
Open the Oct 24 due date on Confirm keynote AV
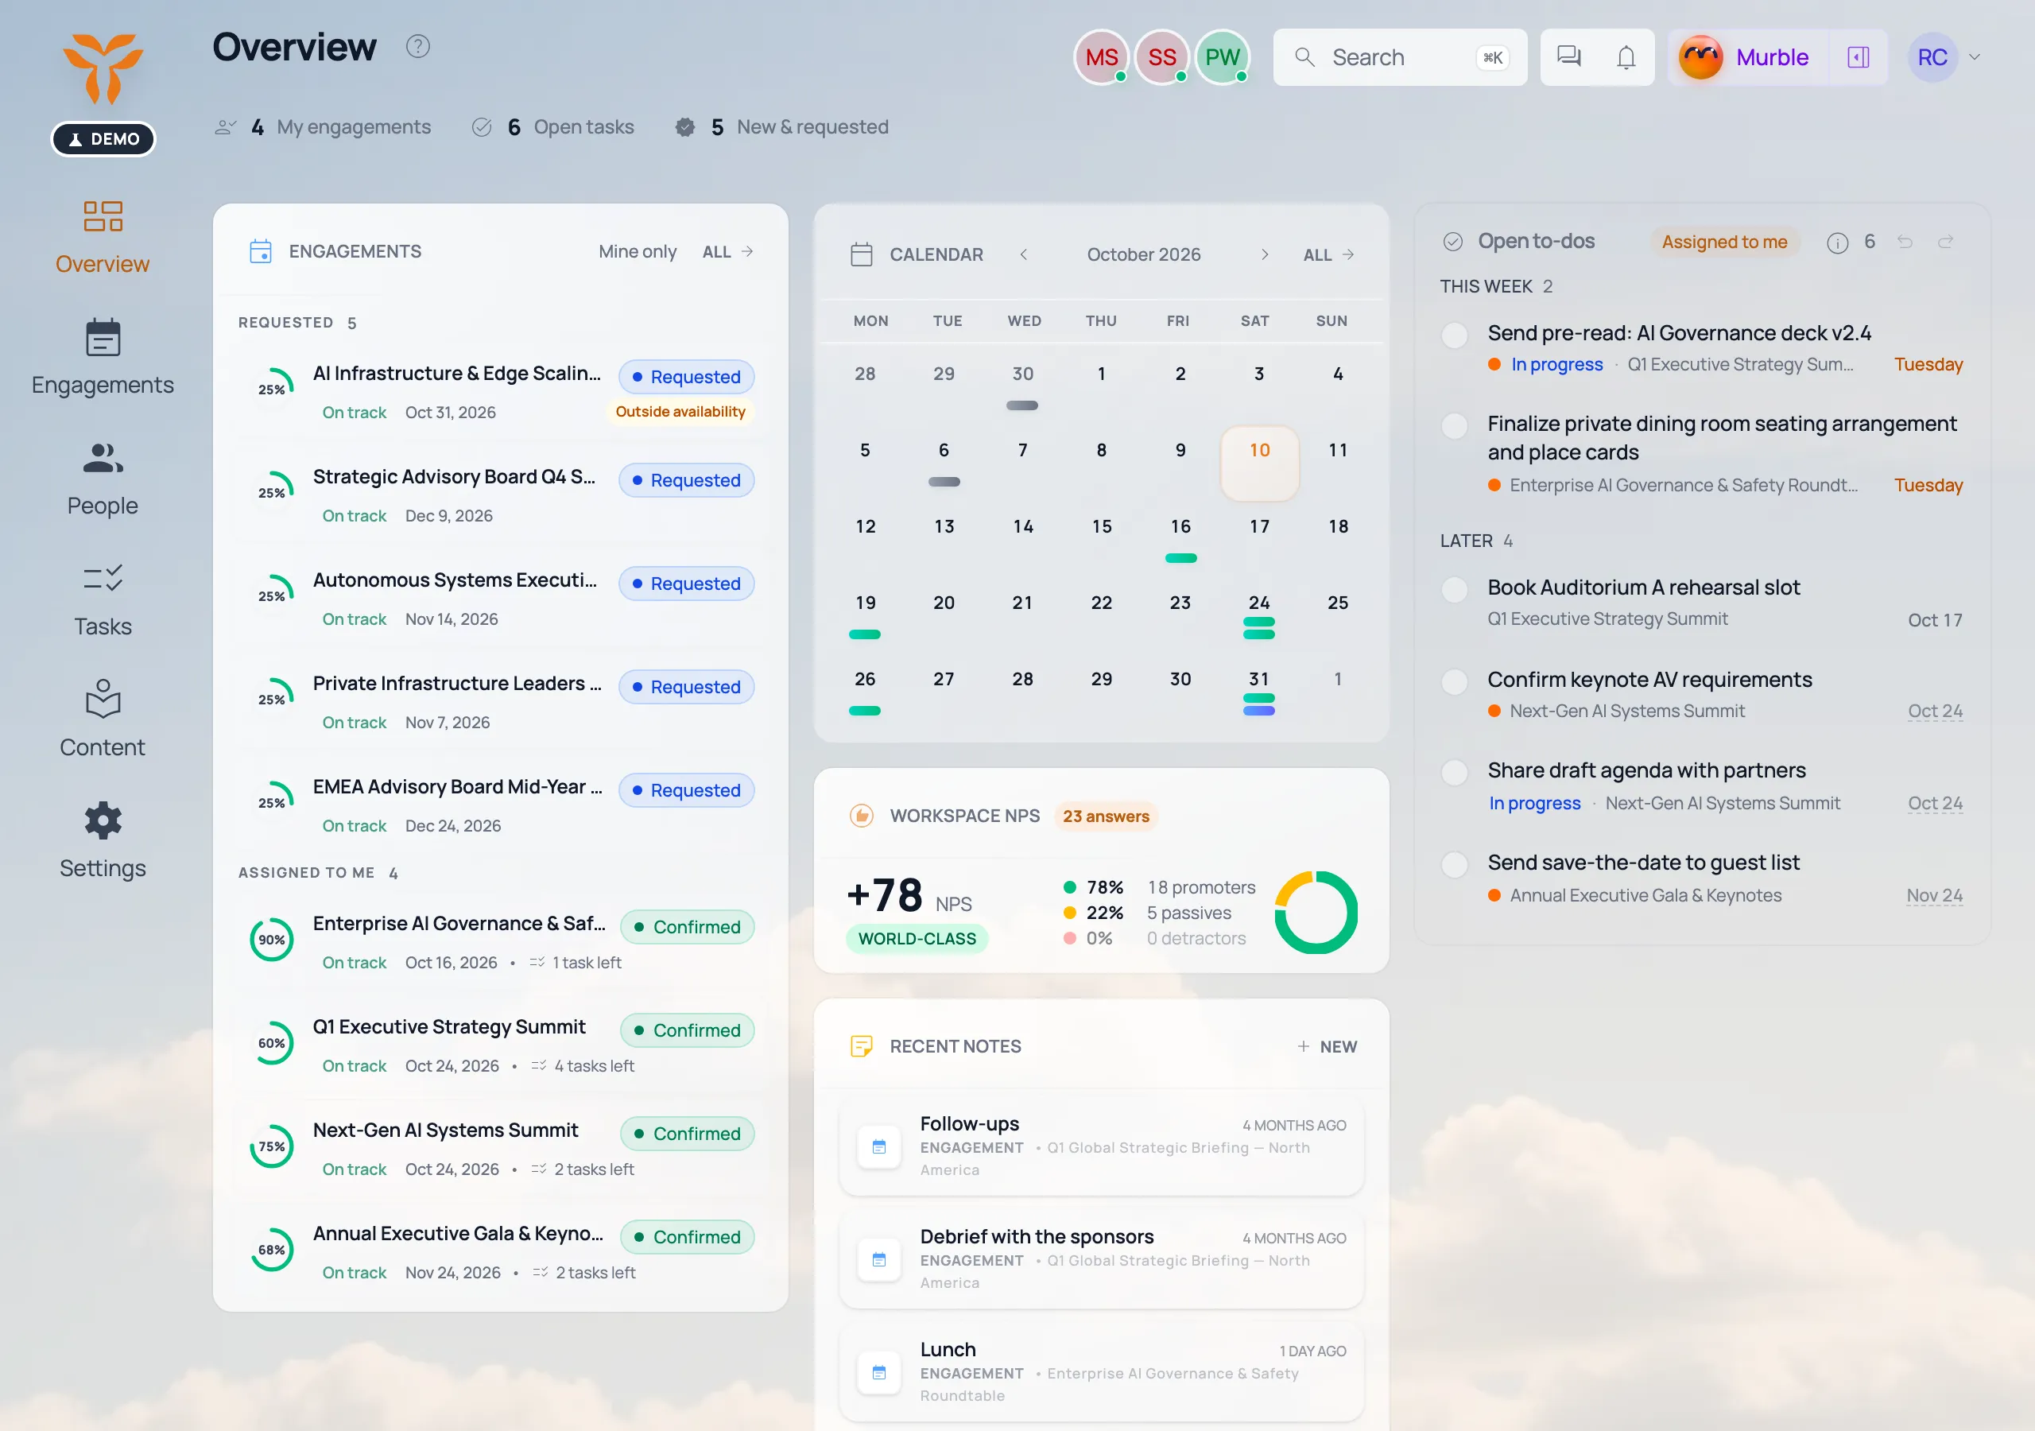(1935, 711)
